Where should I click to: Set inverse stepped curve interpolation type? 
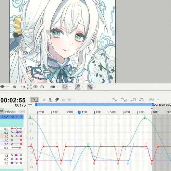pos(142,100)
